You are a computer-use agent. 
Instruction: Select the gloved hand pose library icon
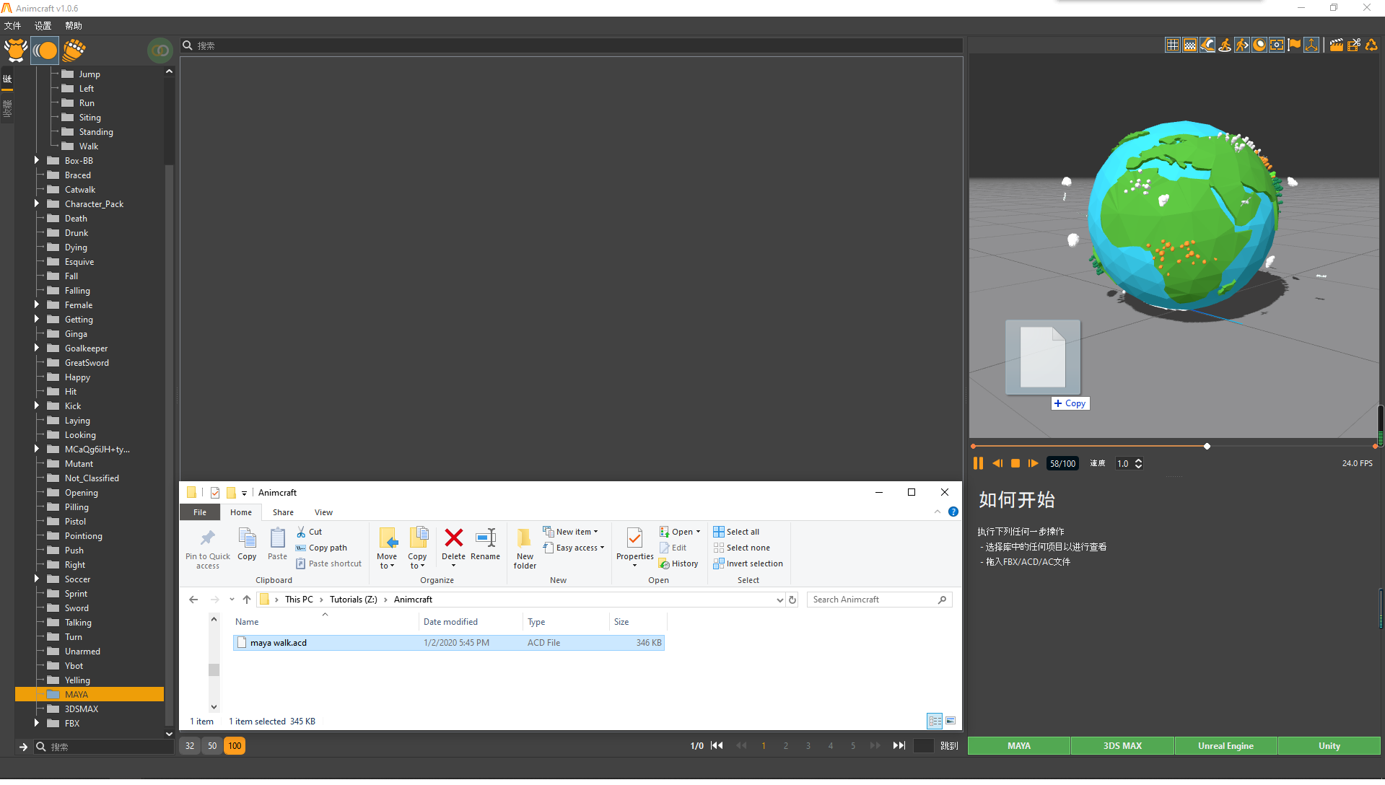pos(74,51)
